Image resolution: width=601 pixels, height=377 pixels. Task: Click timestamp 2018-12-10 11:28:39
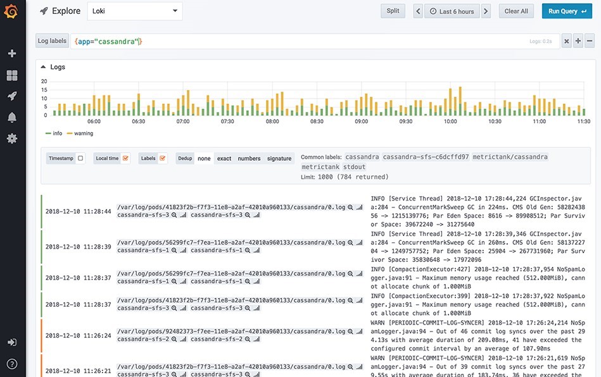pos(78,247)
